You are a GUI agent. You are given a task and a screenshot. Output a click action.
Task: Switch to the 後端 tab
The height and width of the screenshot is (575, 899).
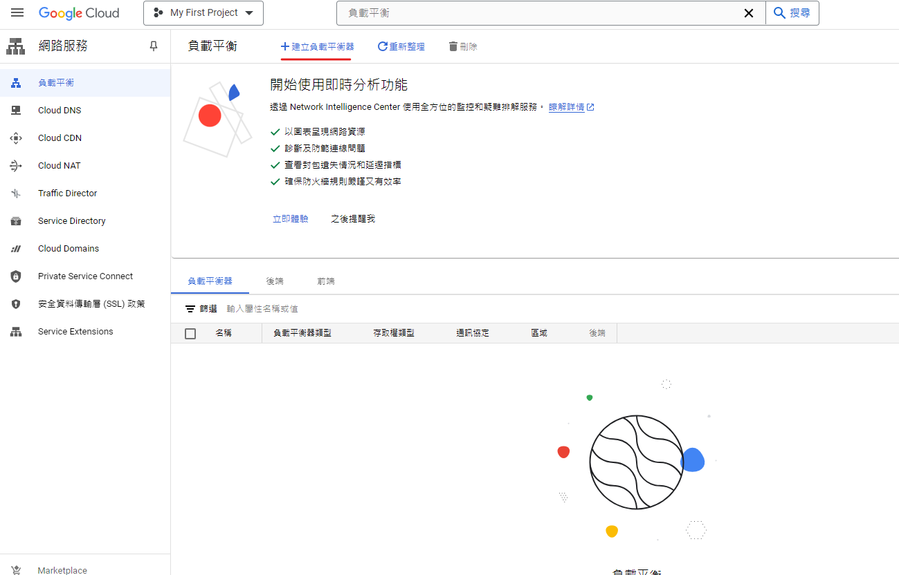[275, 281]
